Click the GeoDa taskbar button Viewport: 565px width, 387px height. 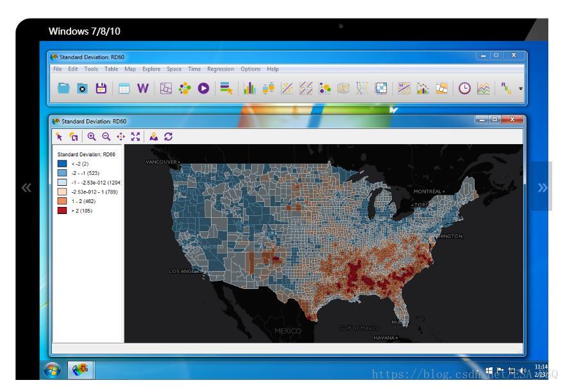coord(80,370)
